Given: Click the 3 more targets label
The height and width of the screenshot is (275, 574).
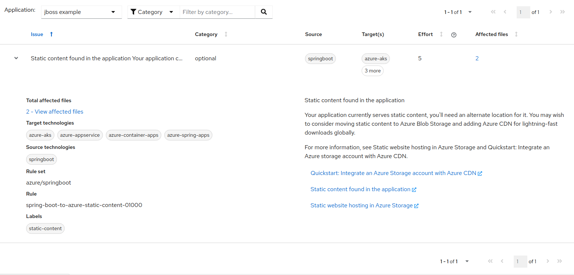Looking at the screenshot, I should point(372,71).
